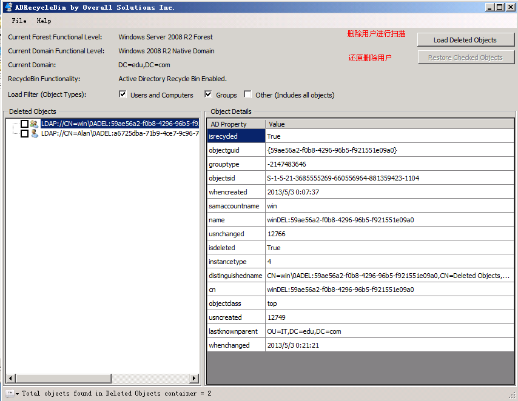The height and width of the screenshot is (401, 518).
Task: Select the objectsid property cell
Action: pos(236,178)
